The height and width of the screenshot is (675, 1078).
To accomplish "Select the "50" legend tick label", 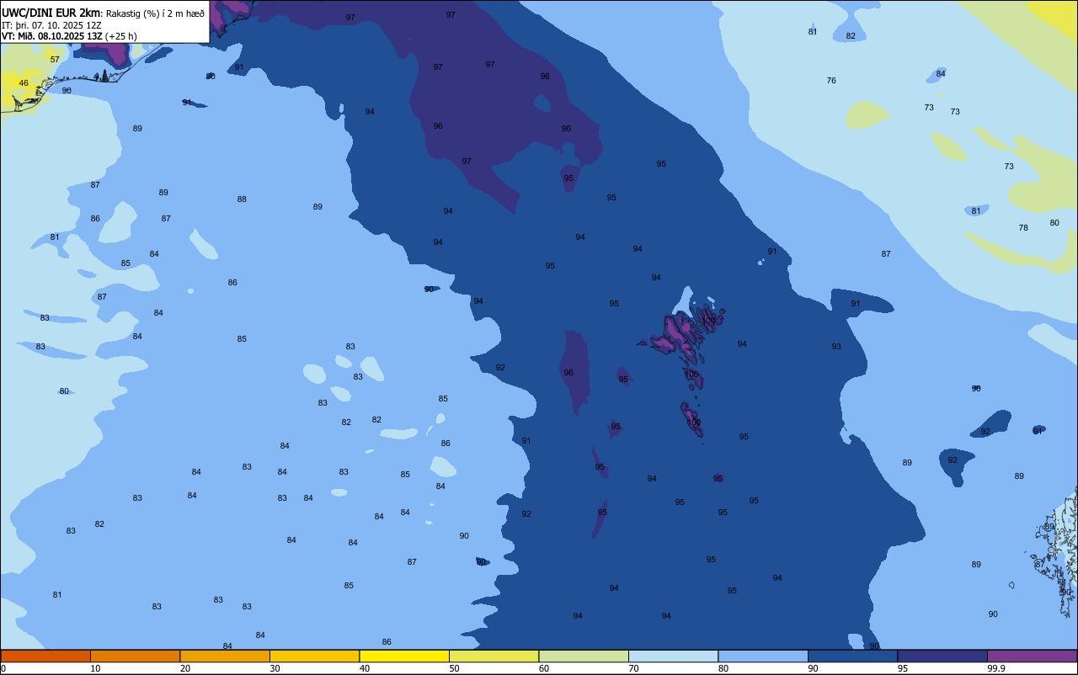I will 454,668.
